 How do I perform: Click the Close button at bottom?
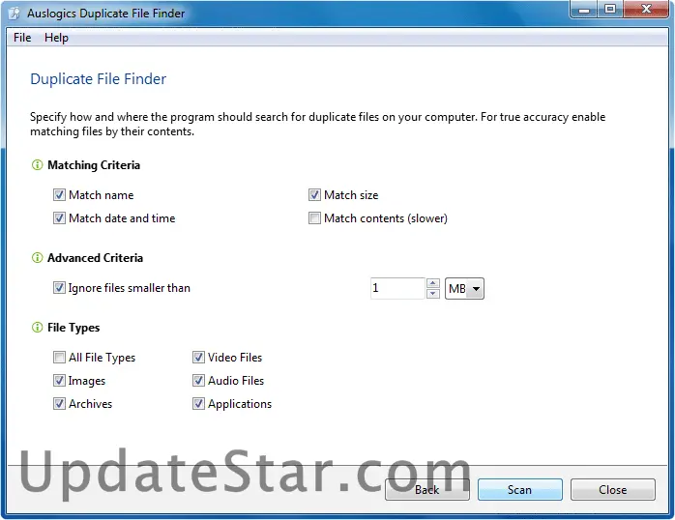coord(612,489)
